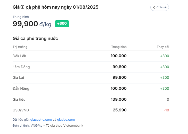Click the Trung bình column header
Screen dimensions: 188x134
[x=119, y=47]
